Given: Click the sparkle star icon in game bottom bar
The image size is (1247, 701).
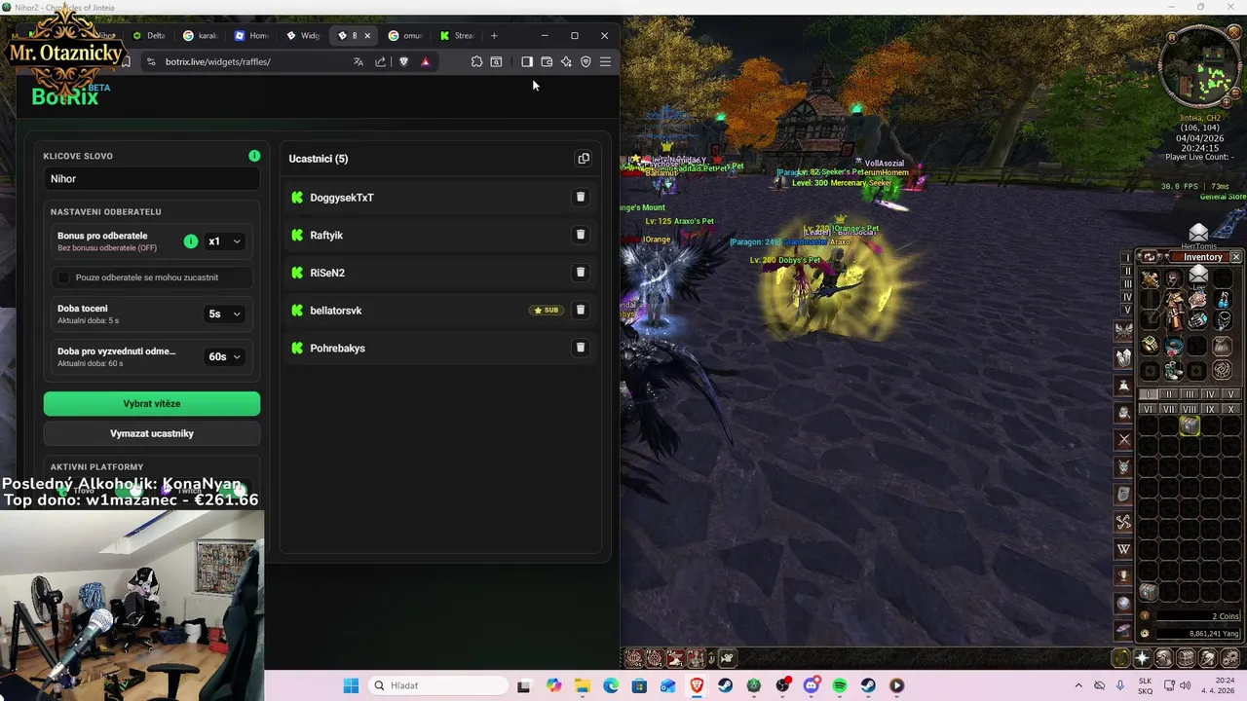Looking at the screenshot, I should click(x=1143, y=658).
